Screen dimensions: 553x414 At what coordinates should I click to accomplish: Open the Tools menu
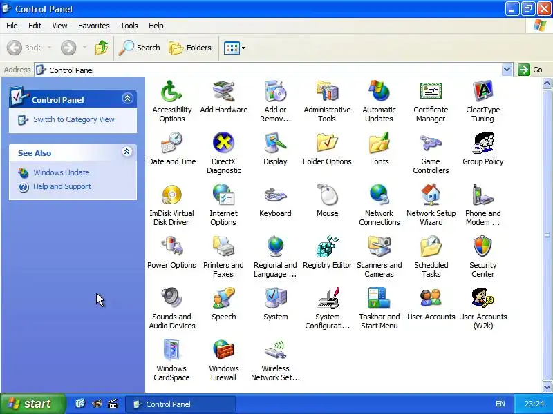point(129,26)
